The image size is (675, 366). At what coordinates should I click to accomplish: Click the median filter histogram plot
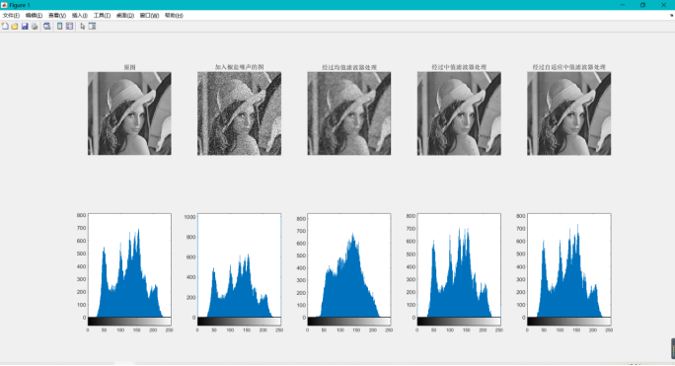(459, 265)
